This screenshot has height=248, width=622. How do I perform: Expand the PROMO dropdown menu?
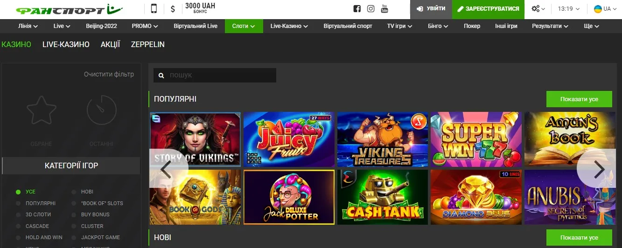[145, 26]
